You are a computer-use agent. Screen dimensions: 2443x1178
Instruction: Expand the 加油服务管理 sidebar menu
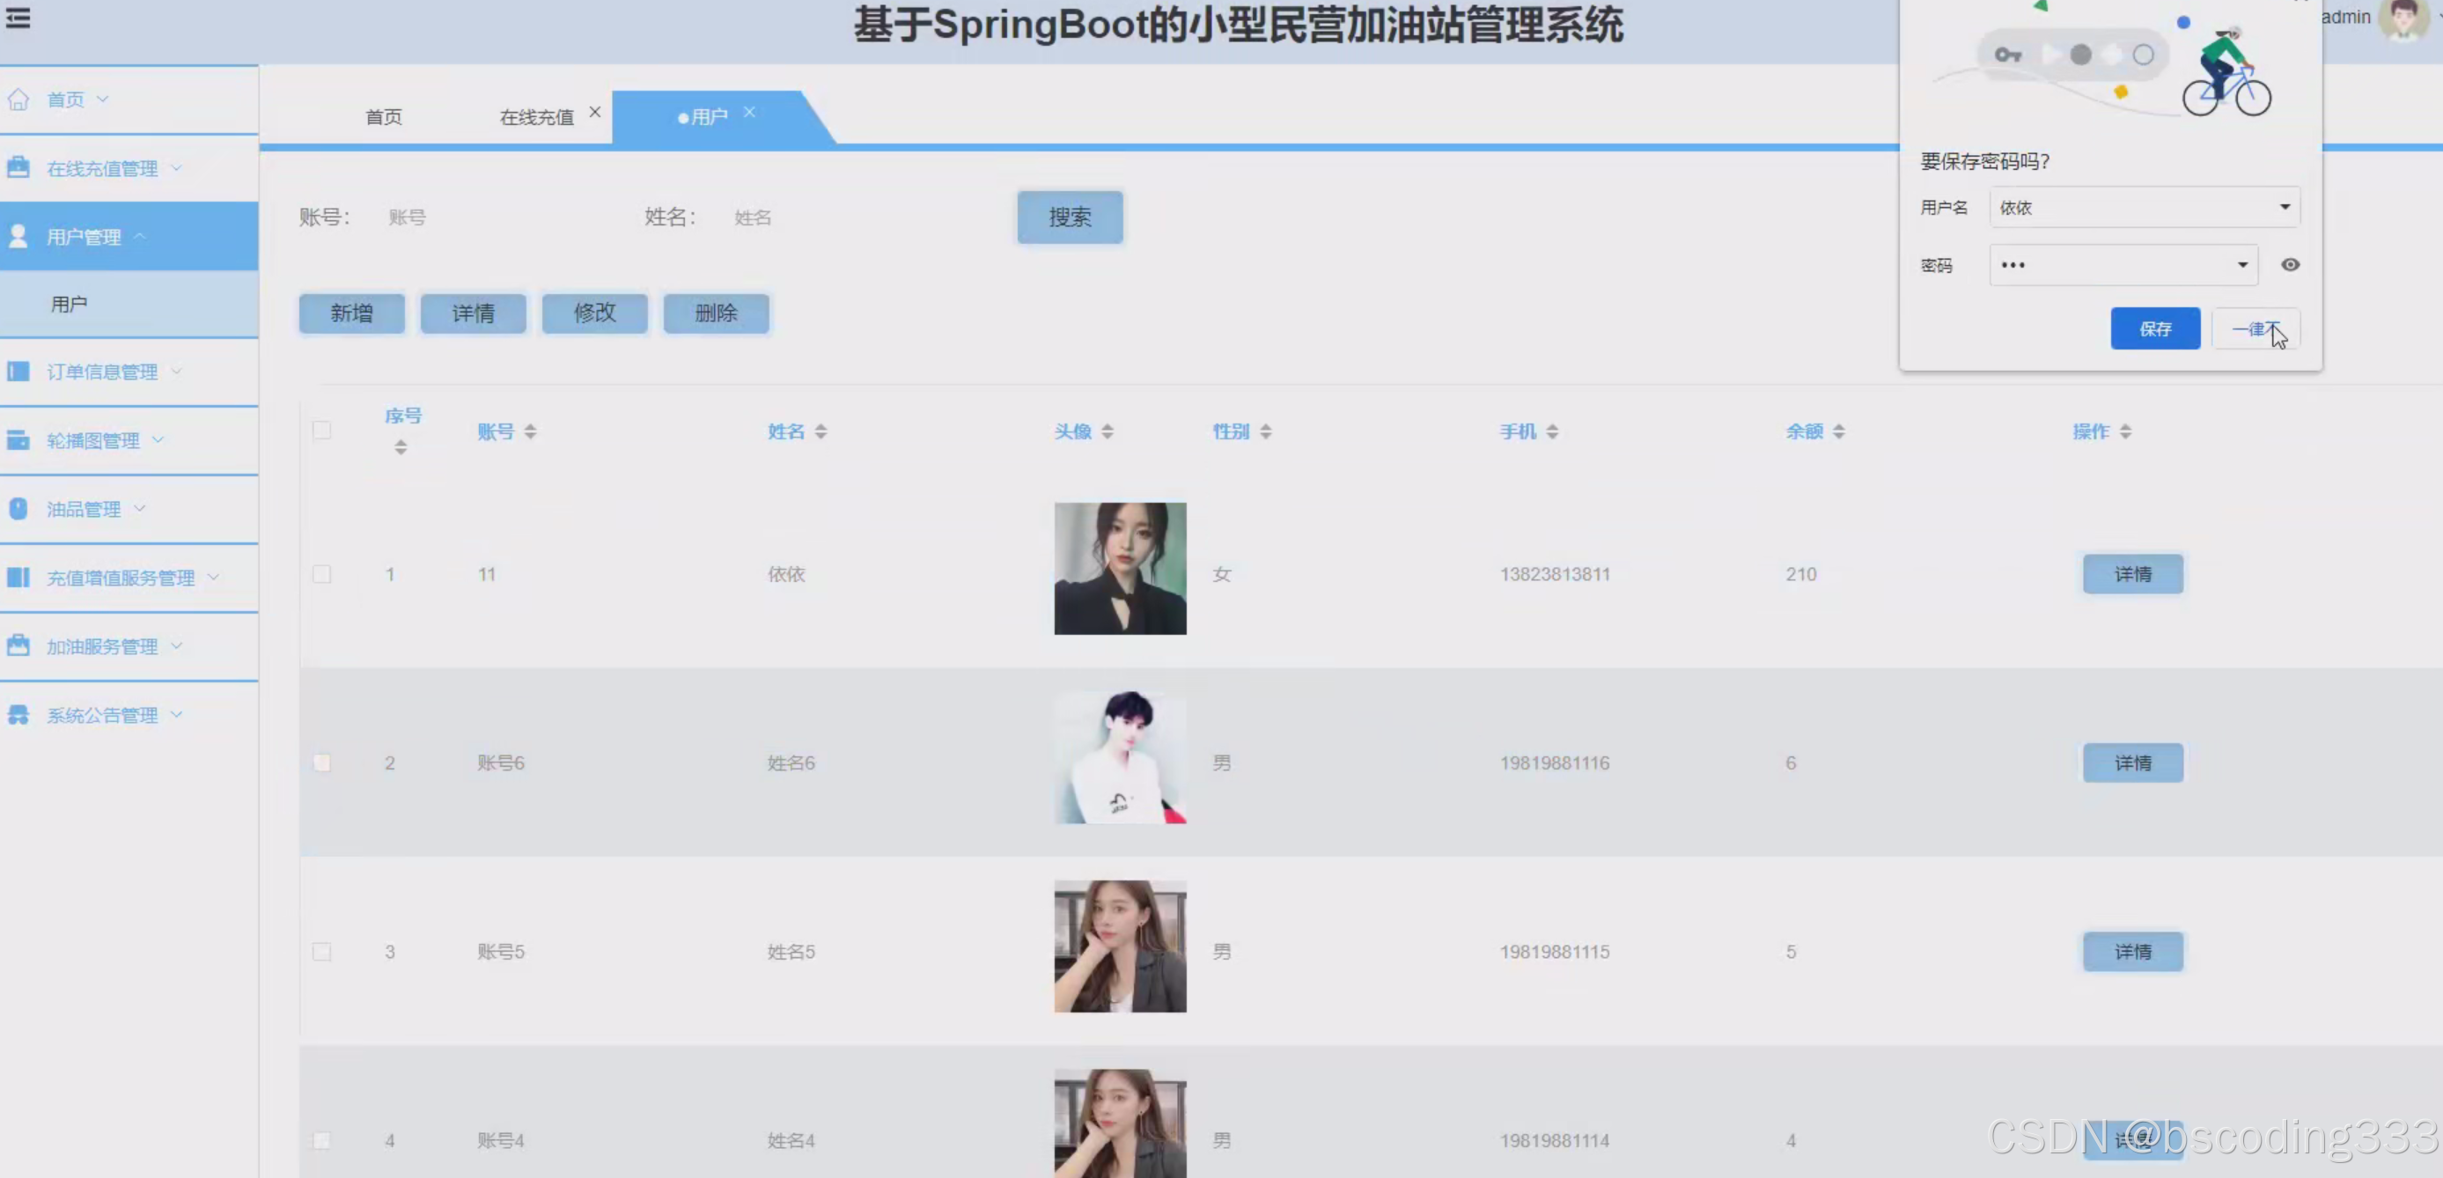tap(176, 646)
